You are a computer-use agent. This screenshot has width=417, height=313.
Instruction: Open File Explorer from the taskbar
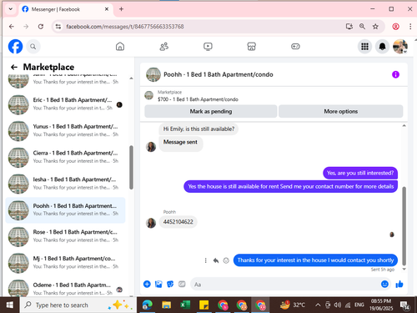(166, 305)
